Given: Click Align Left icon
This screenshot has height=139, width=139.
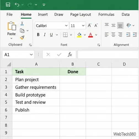Looking at the screenshot, I should [107, 35].
